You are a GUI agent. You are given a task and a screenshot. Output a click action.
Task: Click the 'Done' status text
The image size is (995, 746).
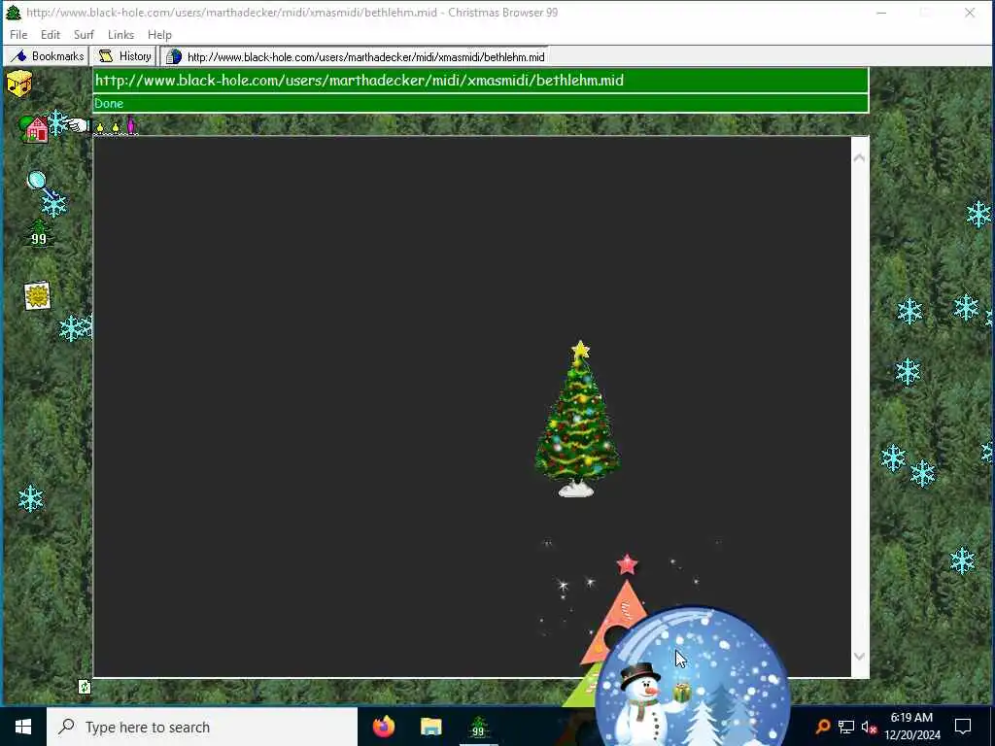pyautogui.click(x=109, y=103)
